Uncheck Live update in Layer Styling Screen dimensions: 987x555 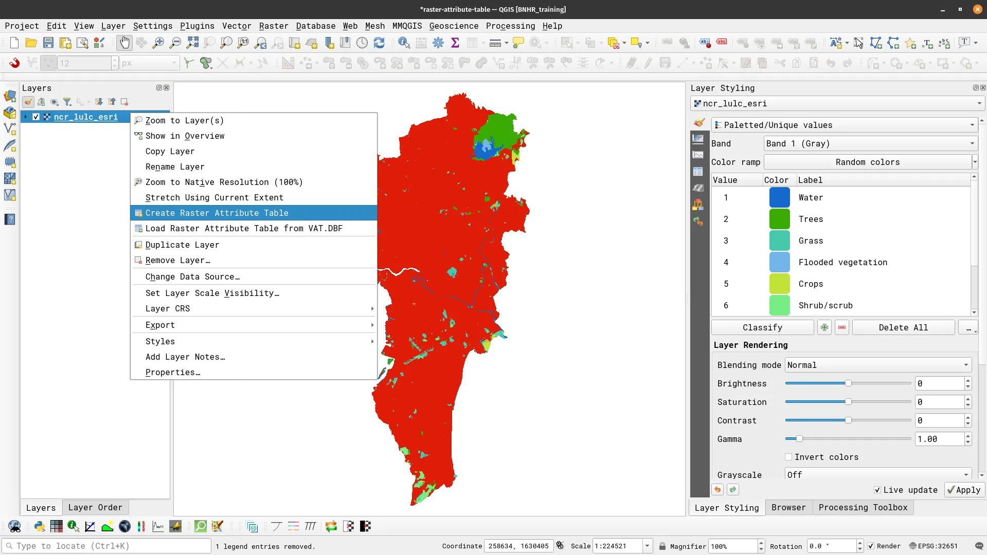pyautogui.click(x=877, y=490)
